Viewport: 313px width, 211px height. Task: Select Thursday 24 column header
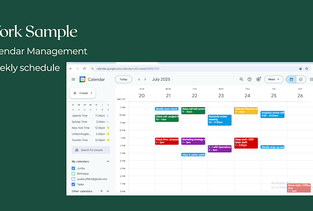[247, 93]
